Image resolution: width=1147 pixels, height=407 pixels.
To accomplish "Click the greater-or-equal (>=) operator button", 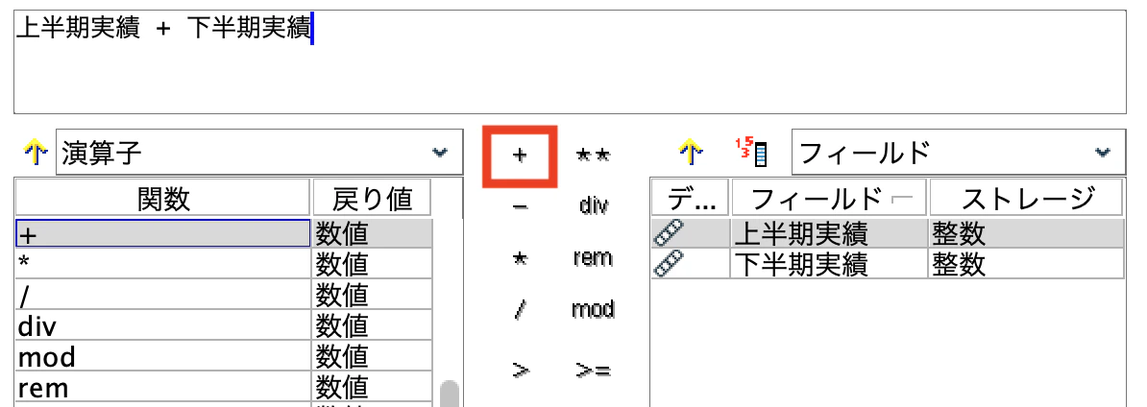I will coord(594,371).
